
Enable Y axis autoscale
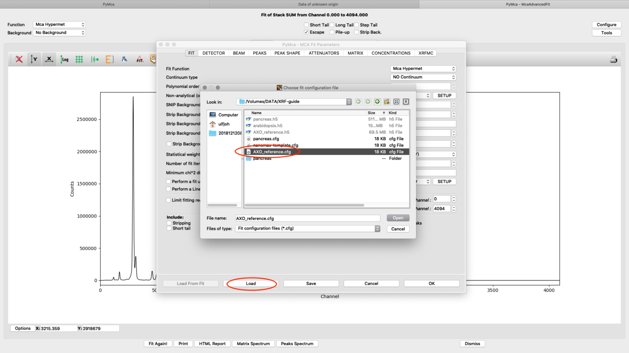coord(34,59)
